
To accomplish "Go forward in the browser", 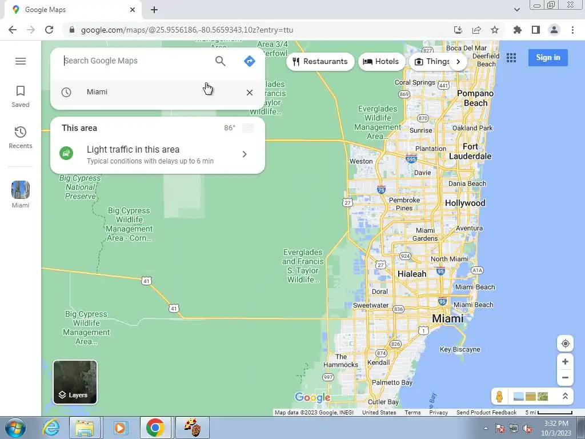I will [x=31, y=30].
